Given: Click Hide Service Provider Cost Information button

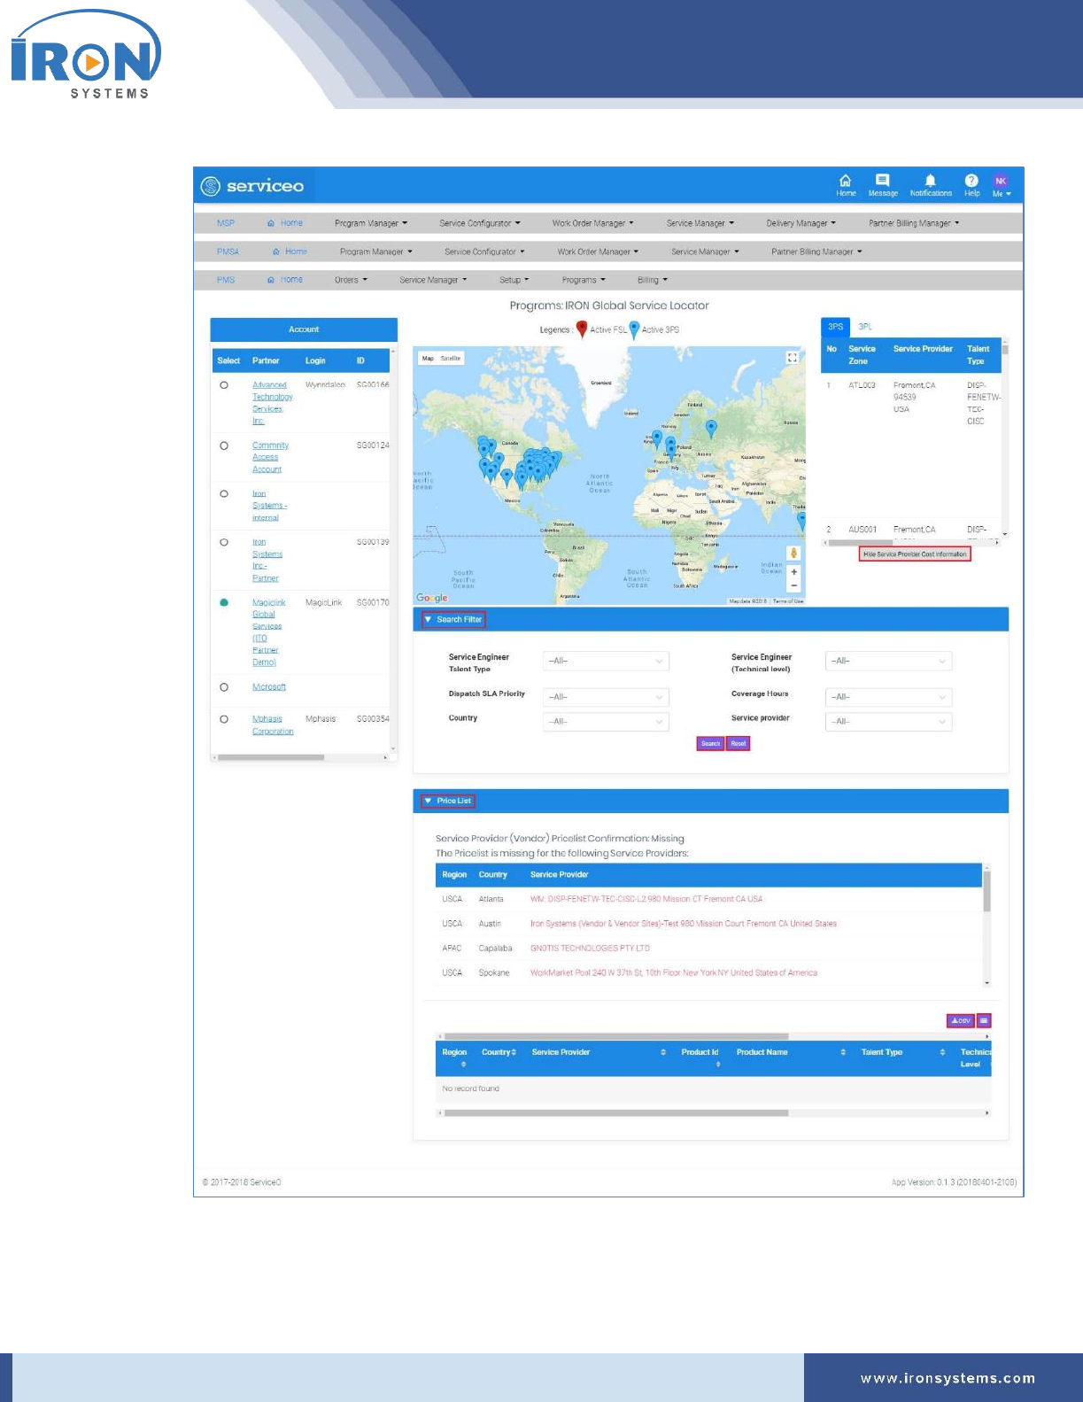Looking at the screenshot, I should (x=915, y=554).
